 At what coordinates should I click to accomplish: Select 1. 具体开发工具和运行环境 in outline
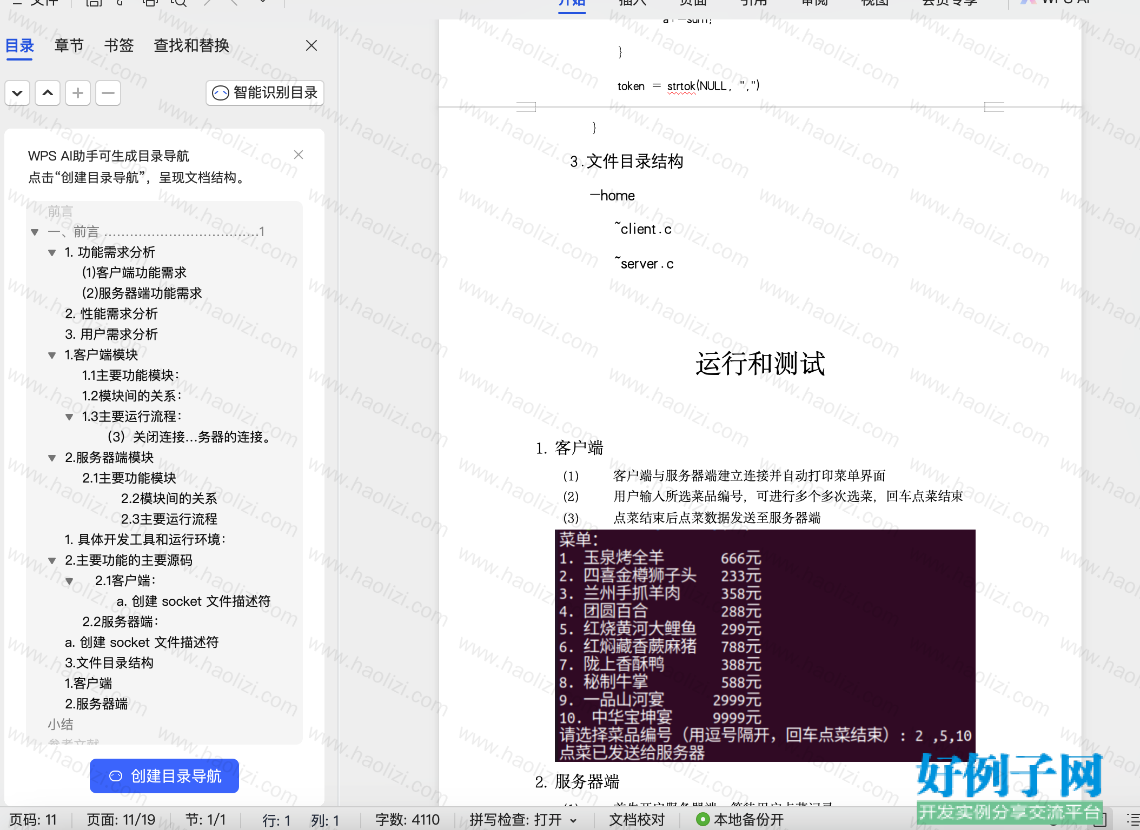145,540
